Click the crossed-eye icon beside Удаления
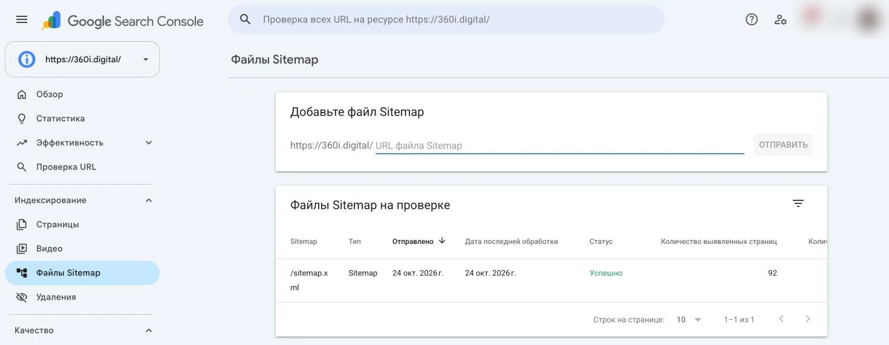889x345 pixels. [x=22, y=297]
